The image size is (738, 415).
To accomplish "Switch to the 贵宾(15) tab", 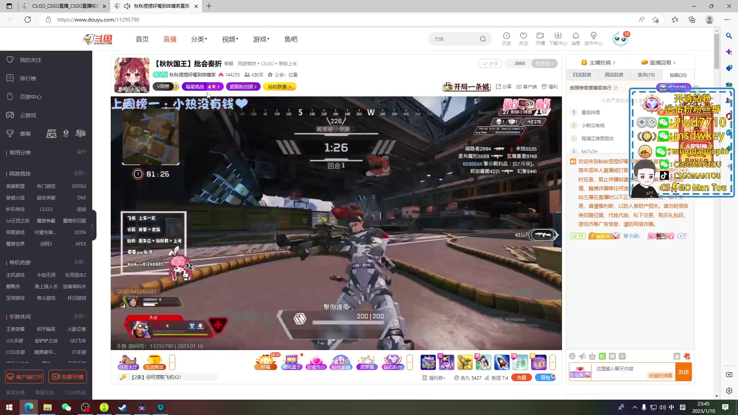I will tap(646, 75).
